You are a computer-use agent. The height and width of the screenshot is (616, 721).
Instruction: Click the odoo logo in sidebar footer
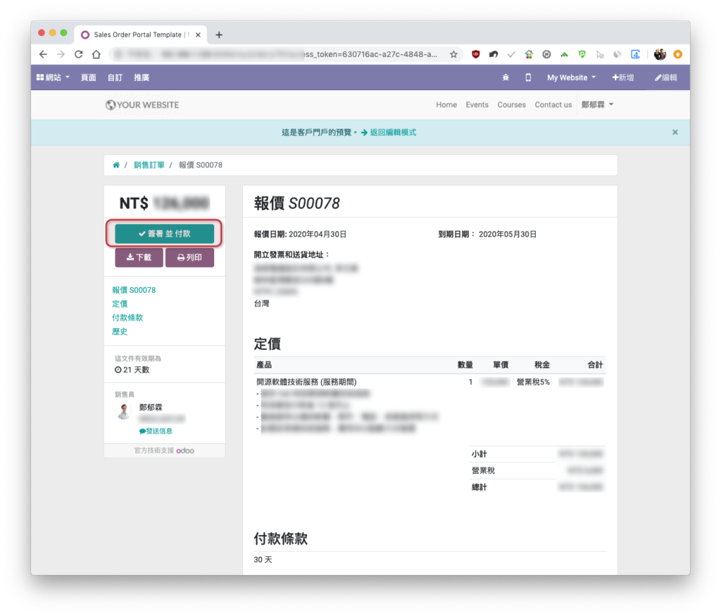(185, 451)
